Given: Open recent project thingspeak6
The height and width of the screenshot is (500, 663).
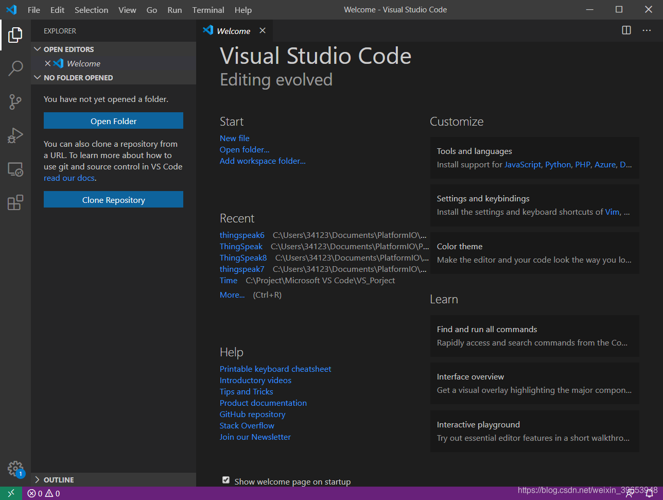Looking at the screenshot, I should (x=242, y=235).
